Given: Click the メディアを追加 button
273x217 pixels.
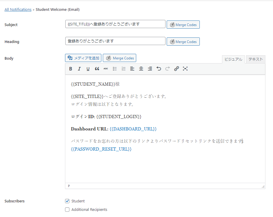Looking at the screenshot, I should tap(83, 58).
